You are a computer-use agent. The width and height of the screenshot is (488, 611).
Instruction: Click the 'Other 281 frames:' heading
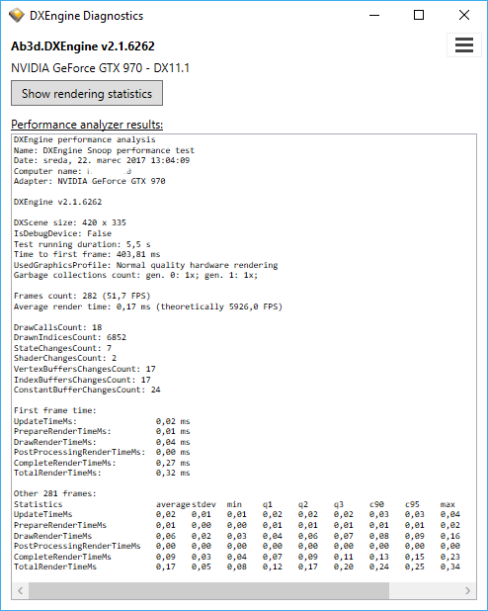coord(55,493)
